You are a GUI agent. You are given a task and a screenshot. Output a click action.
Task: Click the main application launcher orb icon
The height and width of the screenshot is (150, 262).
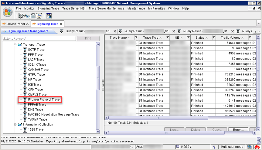pos(8,13)
